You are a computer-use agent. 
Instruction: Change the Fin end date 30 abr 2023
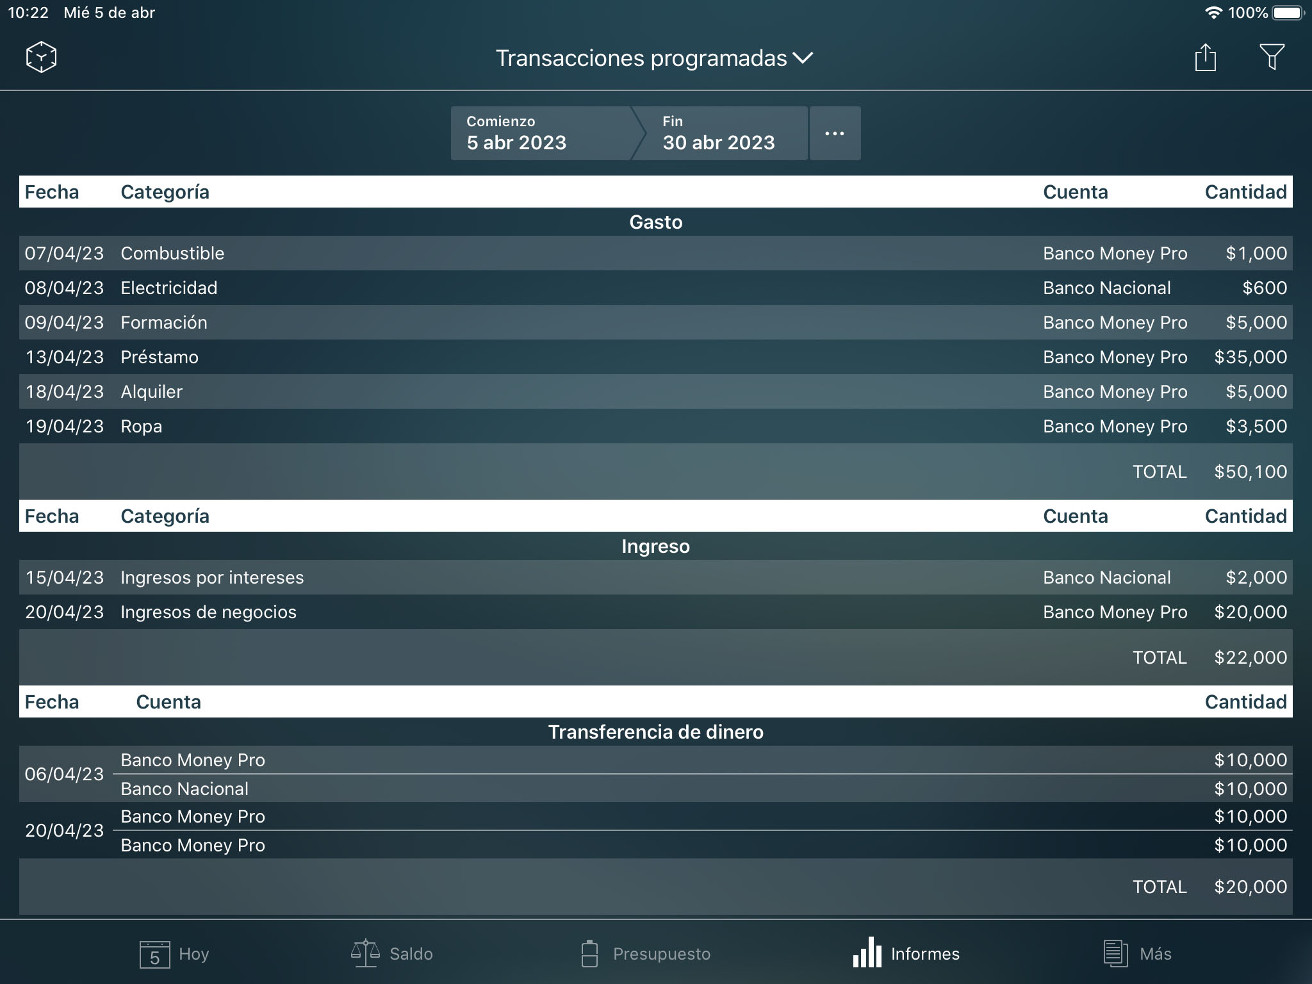[719, 133]
